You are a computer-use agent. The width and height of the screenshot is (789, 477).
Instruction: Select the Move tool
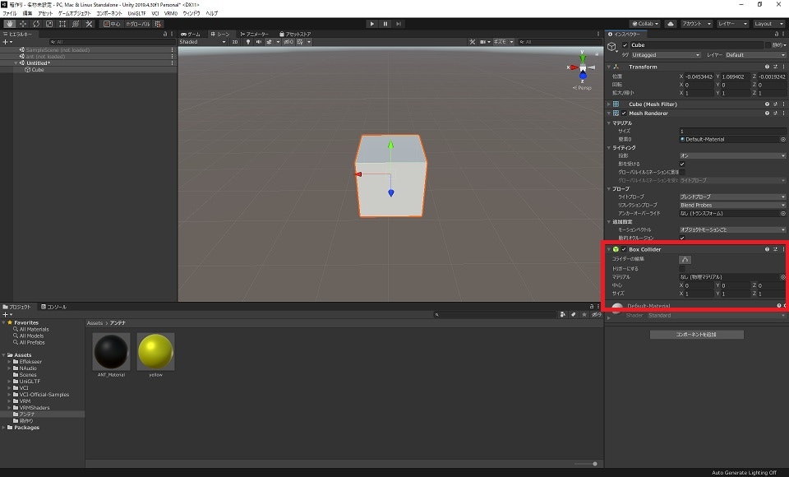tap(23, 24)
